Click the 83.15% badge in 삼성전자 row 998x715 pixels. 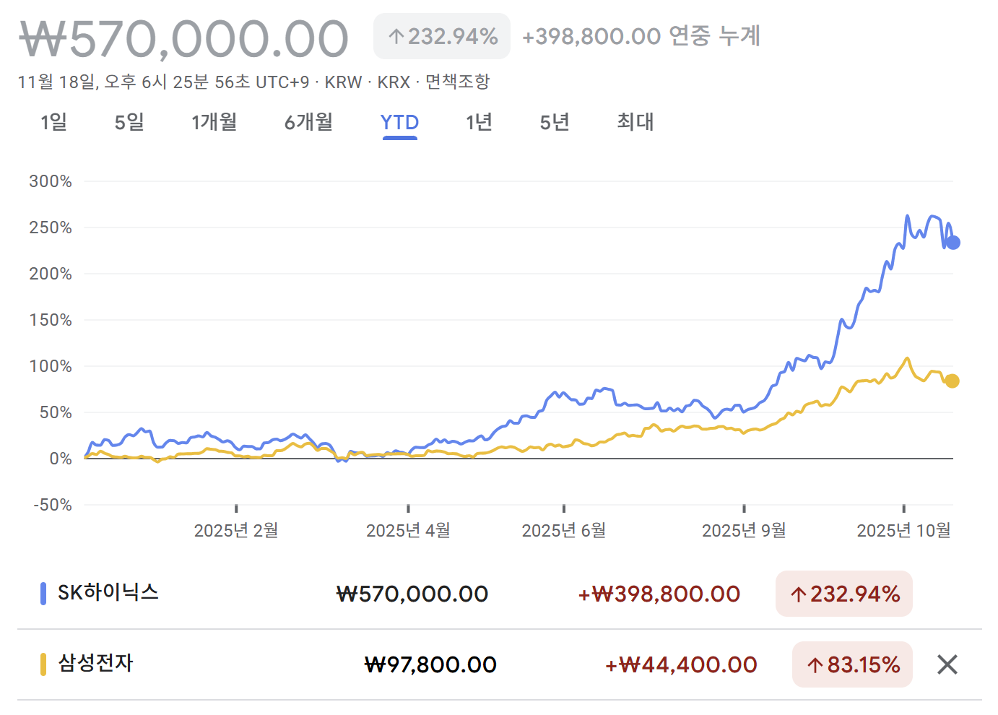pyautogui.click(x=852, y=664)
